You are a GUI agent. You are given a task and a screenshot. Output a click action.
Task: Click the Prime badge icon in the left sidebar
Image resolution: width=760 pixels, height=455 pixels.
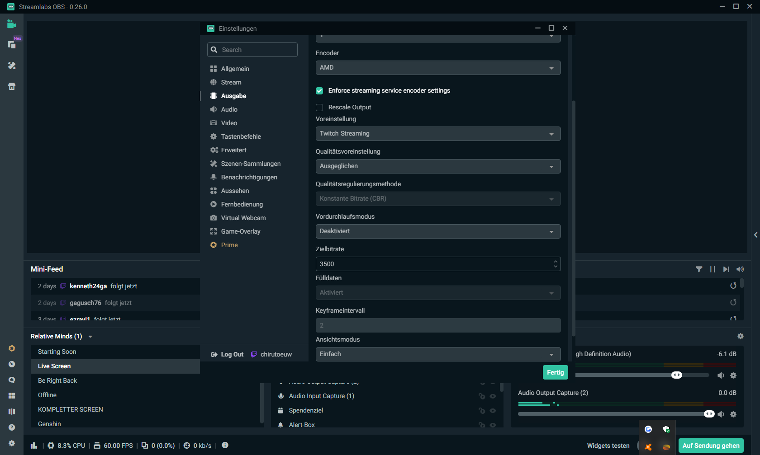(12, 348)
